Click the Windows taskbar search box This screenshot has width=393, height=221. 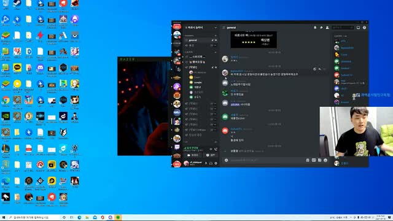[34, 217]
